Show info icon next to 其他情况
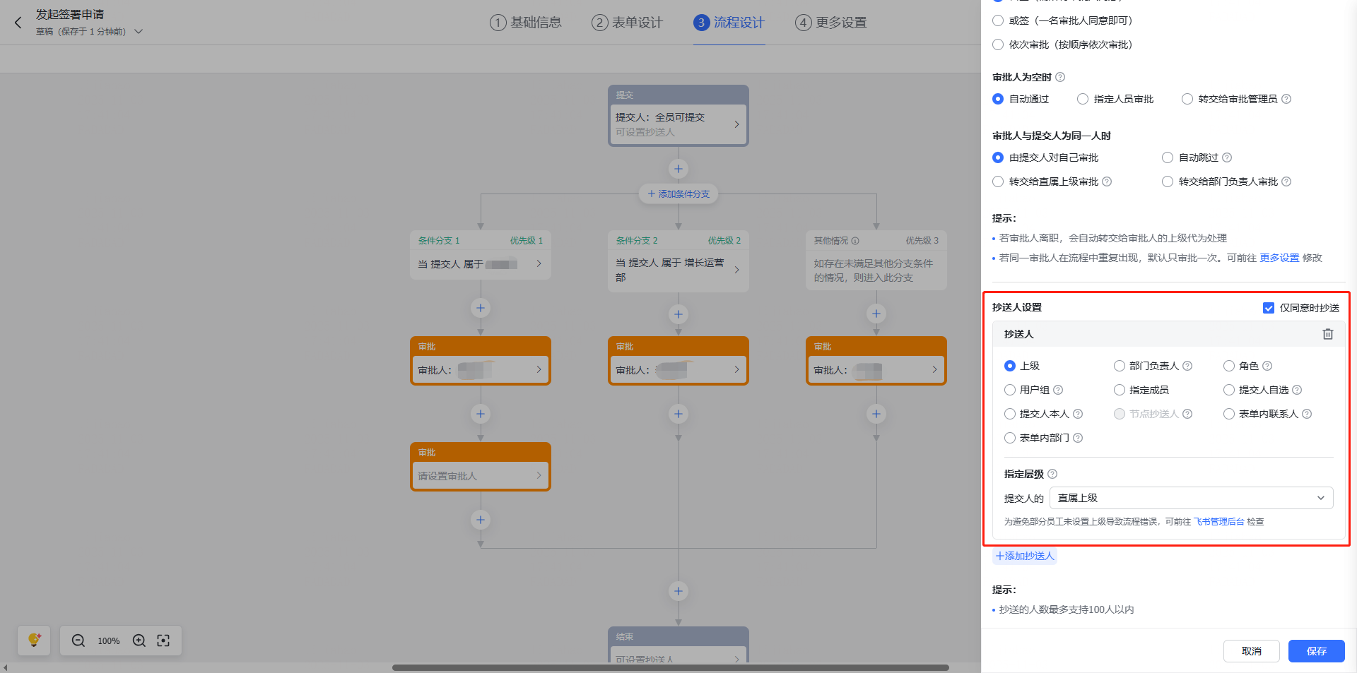Screen dimensions: 1357x673 tap(855, 241)
